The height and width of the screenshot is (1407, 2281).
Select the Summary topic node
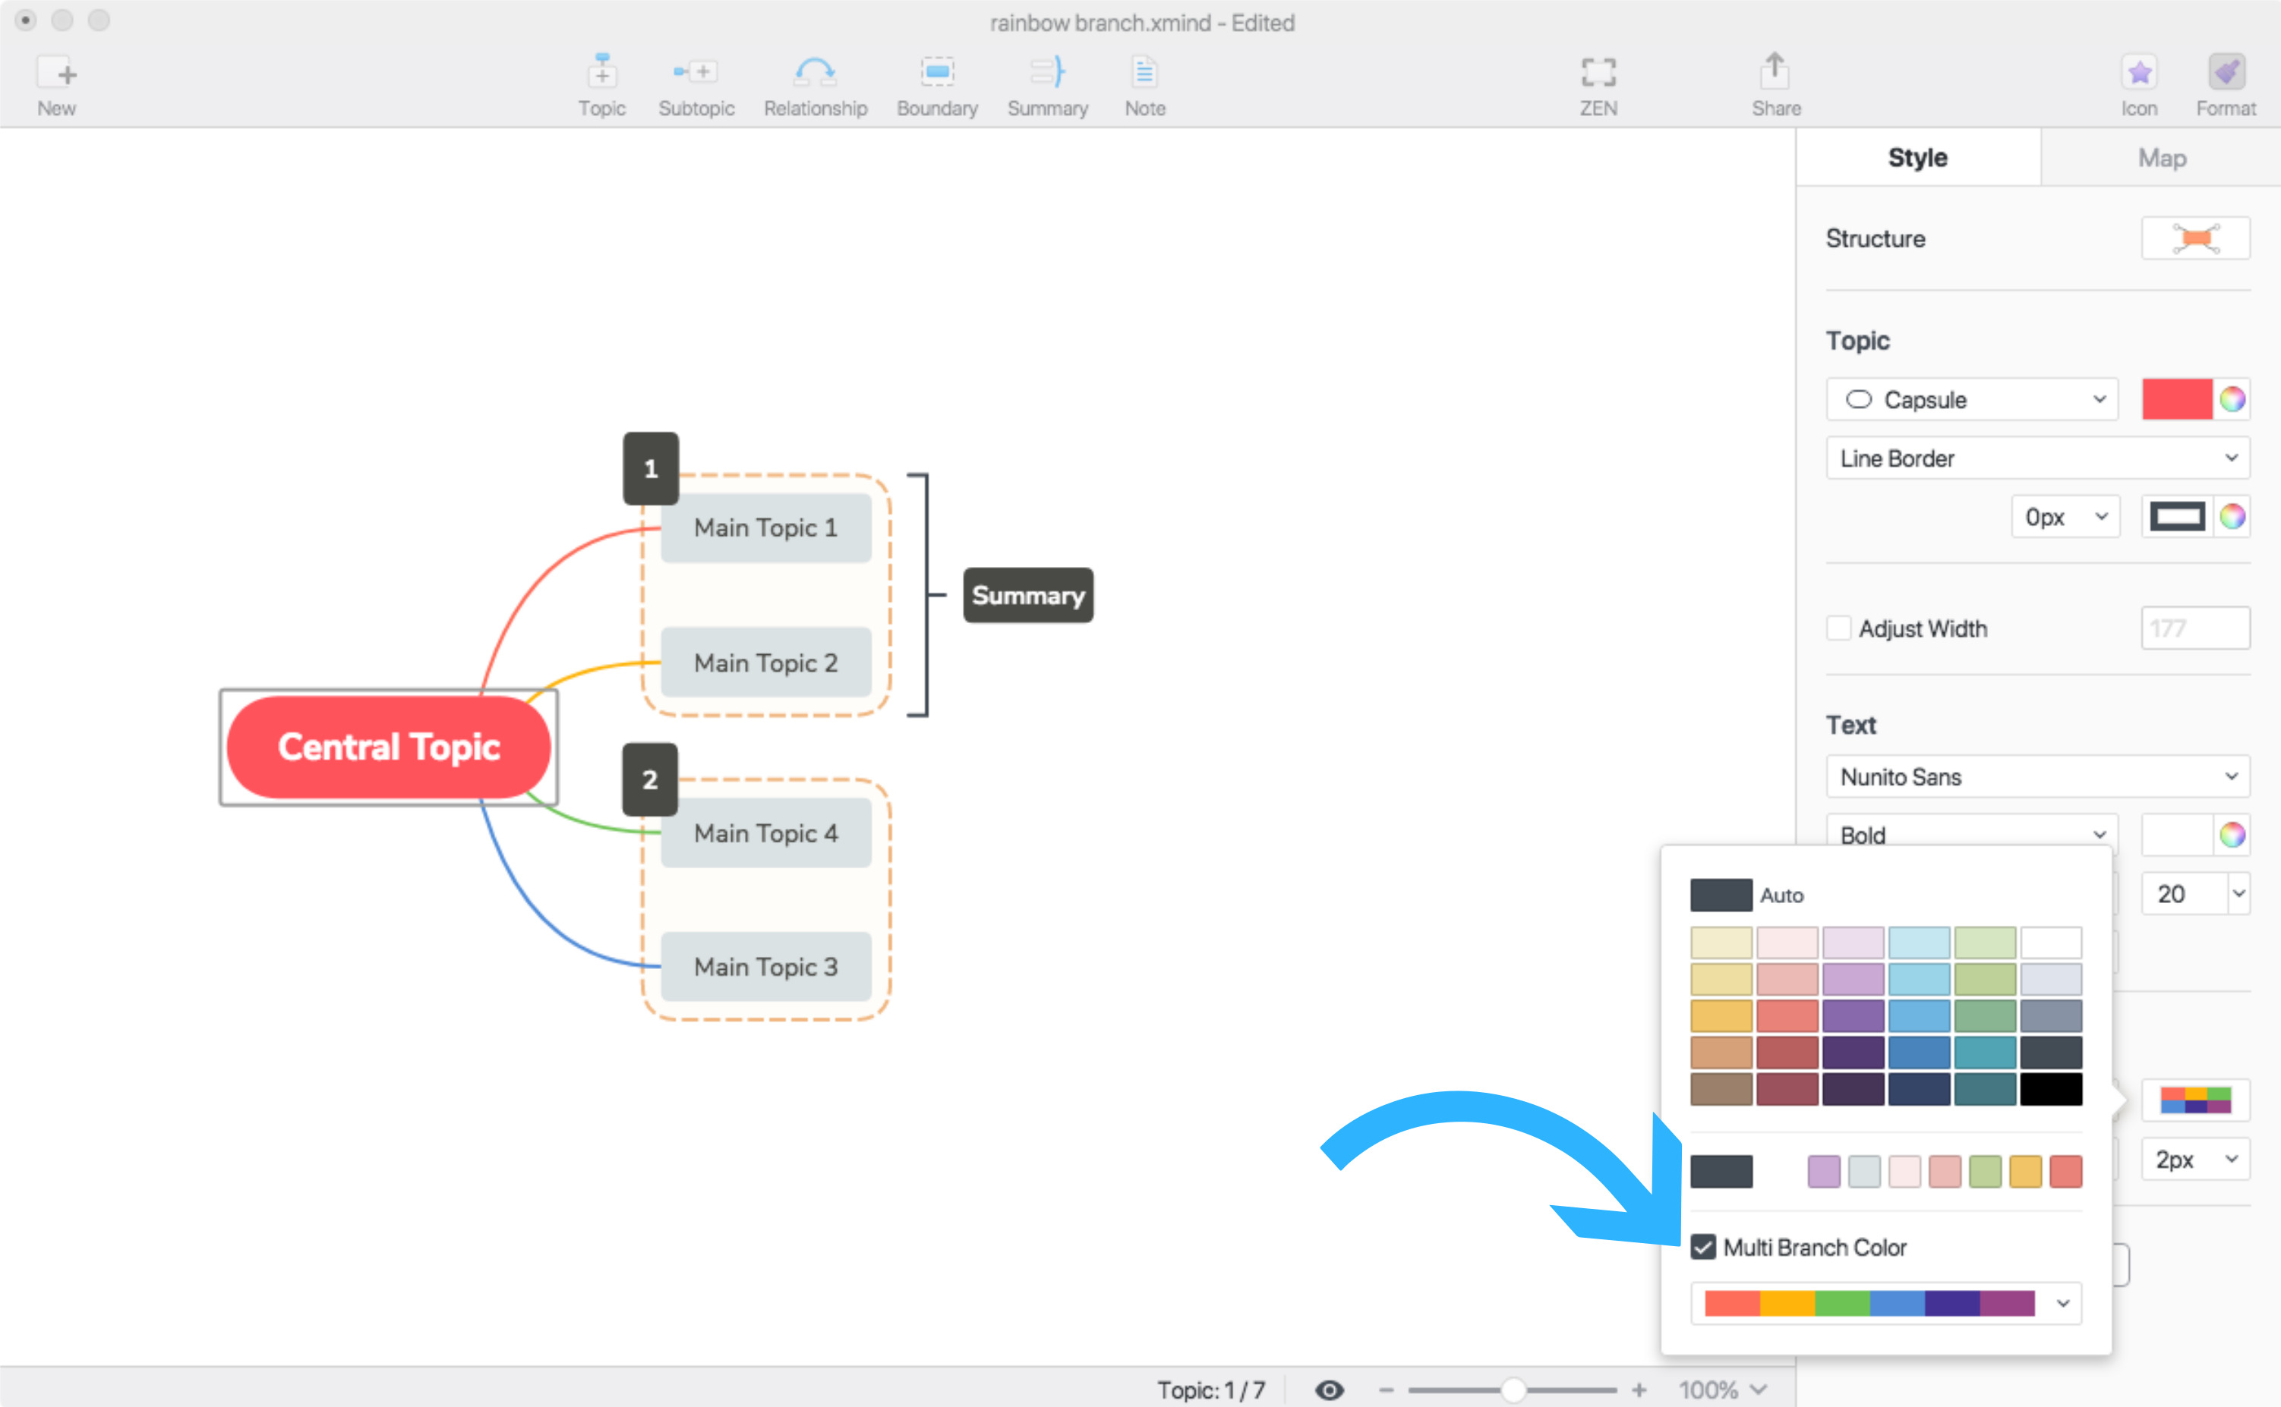(x=1028, y=595)
